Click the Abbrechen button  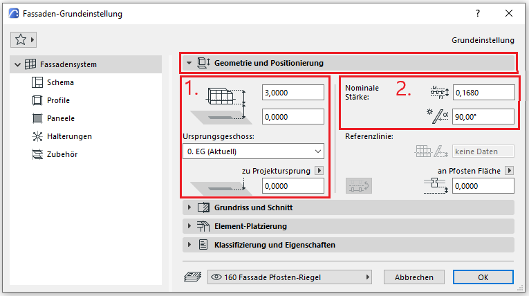pyautogui.click(x=414, y=277)
